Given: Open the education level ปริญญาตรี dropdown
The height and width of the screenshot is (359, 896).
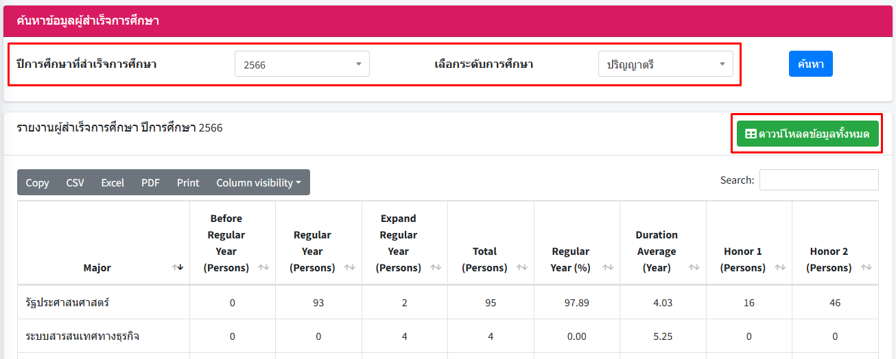Looking at the screenshot, I should (665, 64).
